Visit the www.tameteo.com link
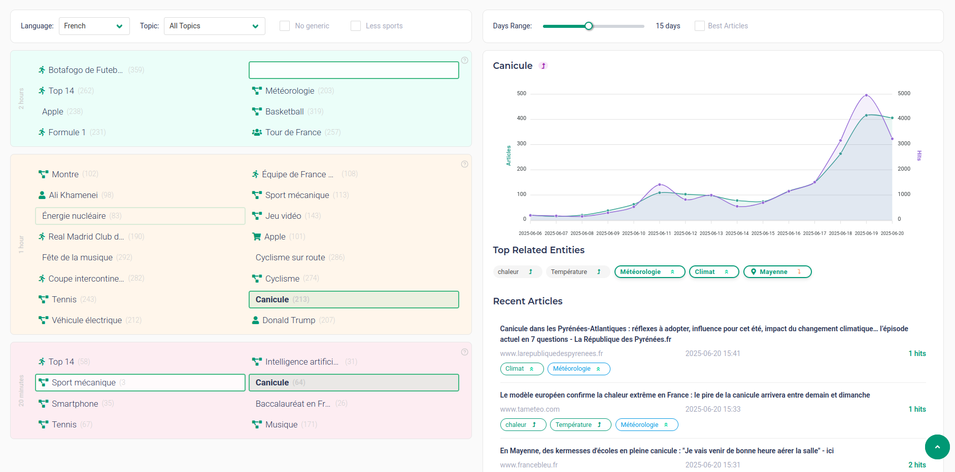955x472 pixels. [530, 409]
